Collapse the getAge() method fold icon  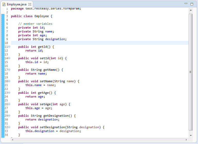(x=9, y=93)
